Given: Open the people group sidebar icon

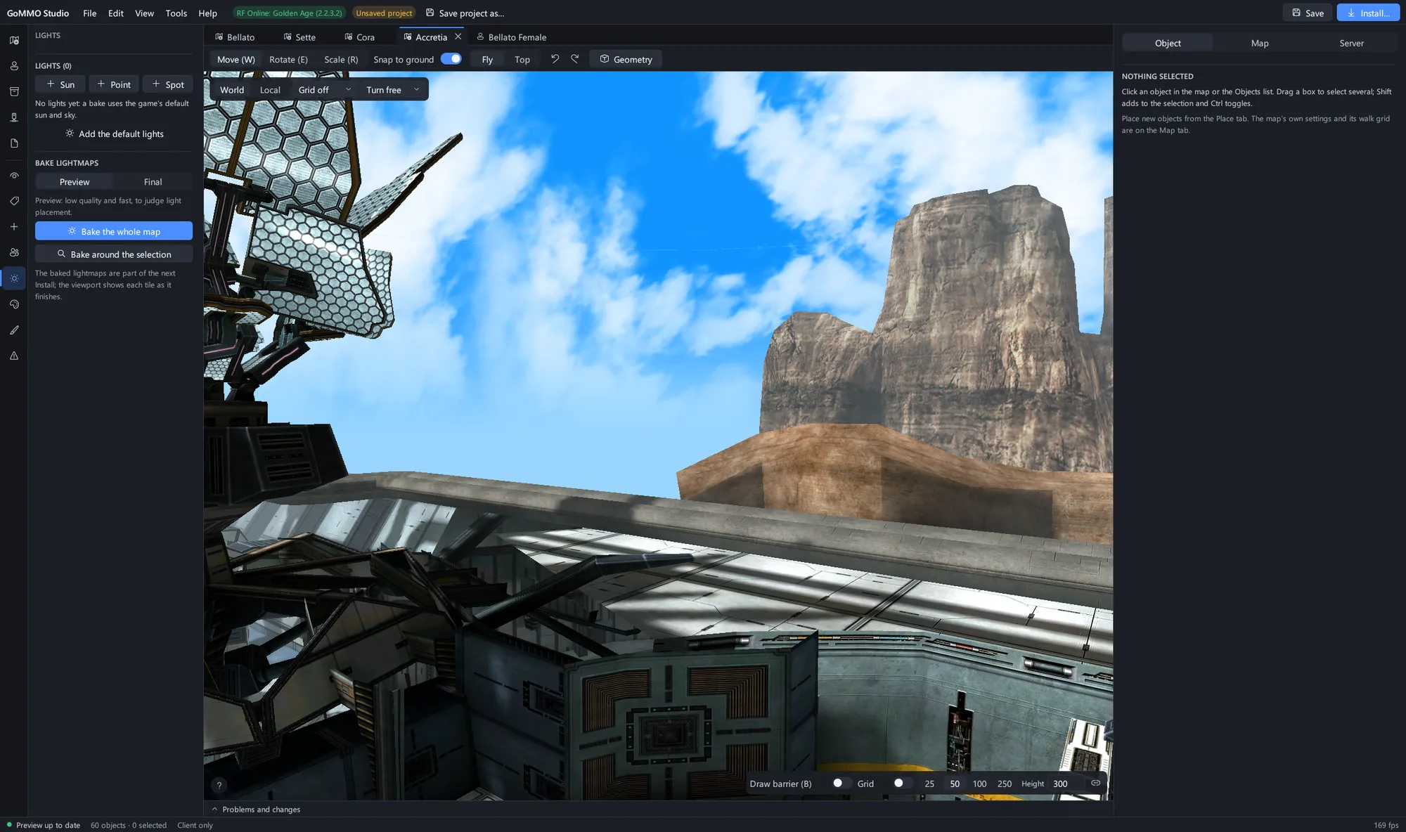Looking at the screenshot, I should coord(14,252).
